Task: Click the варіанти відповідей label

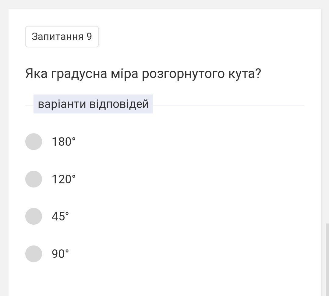Action: 94,104
